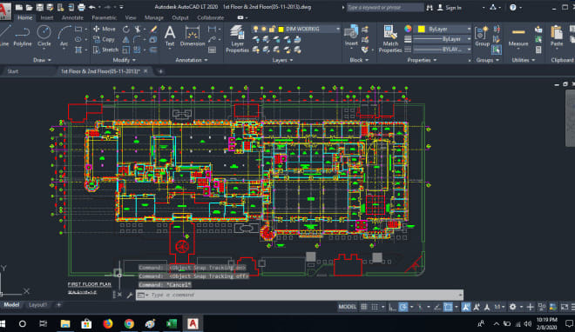The height and width of the screenshot is (332, 575).
Task: Toggle annotation visibility in status bar
Action: pyautogui.click(x=466, y=307)
